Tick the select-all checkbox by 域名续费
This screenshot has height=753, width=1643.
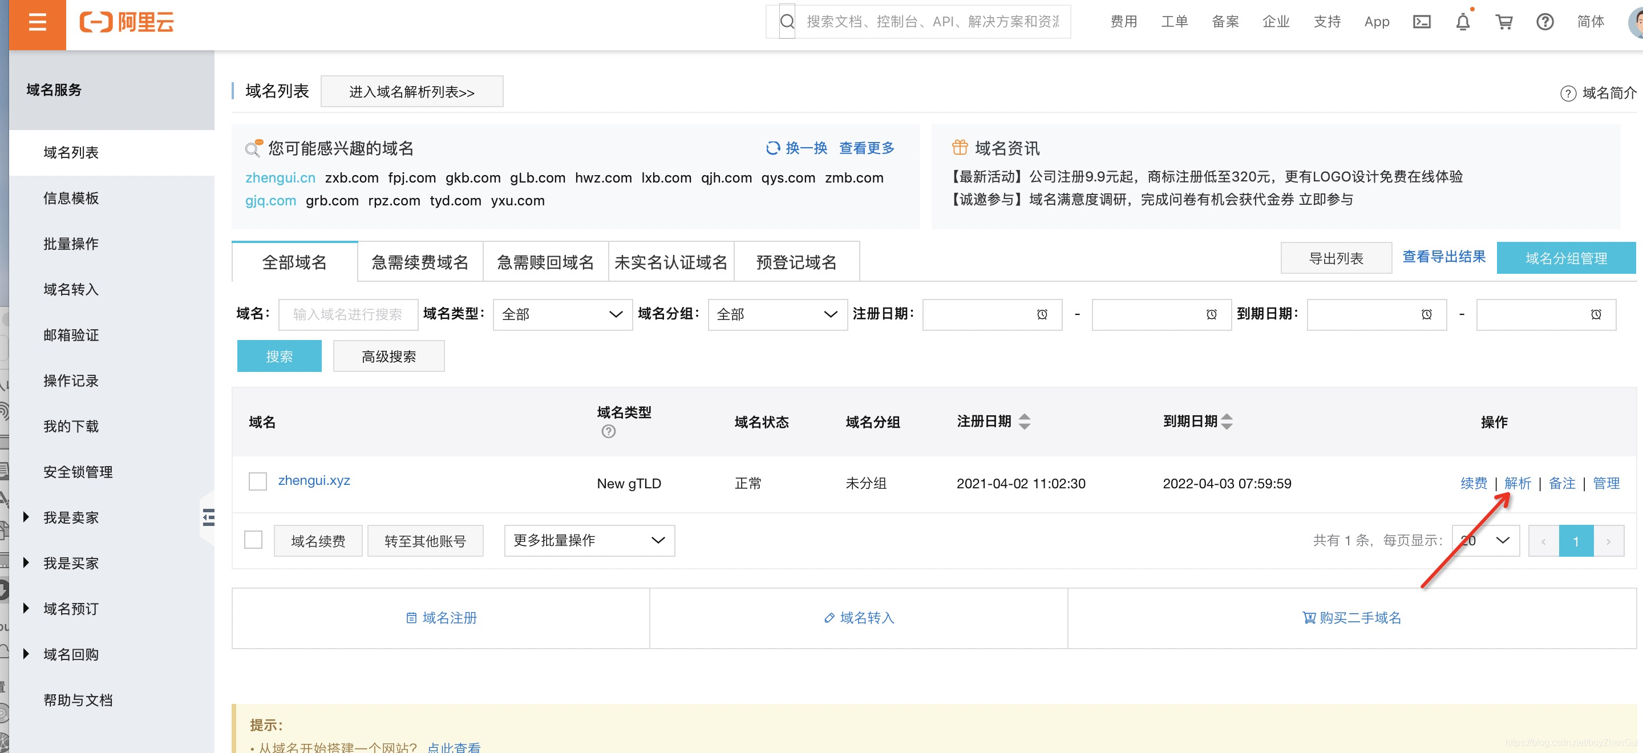click(x=253, y=540)
